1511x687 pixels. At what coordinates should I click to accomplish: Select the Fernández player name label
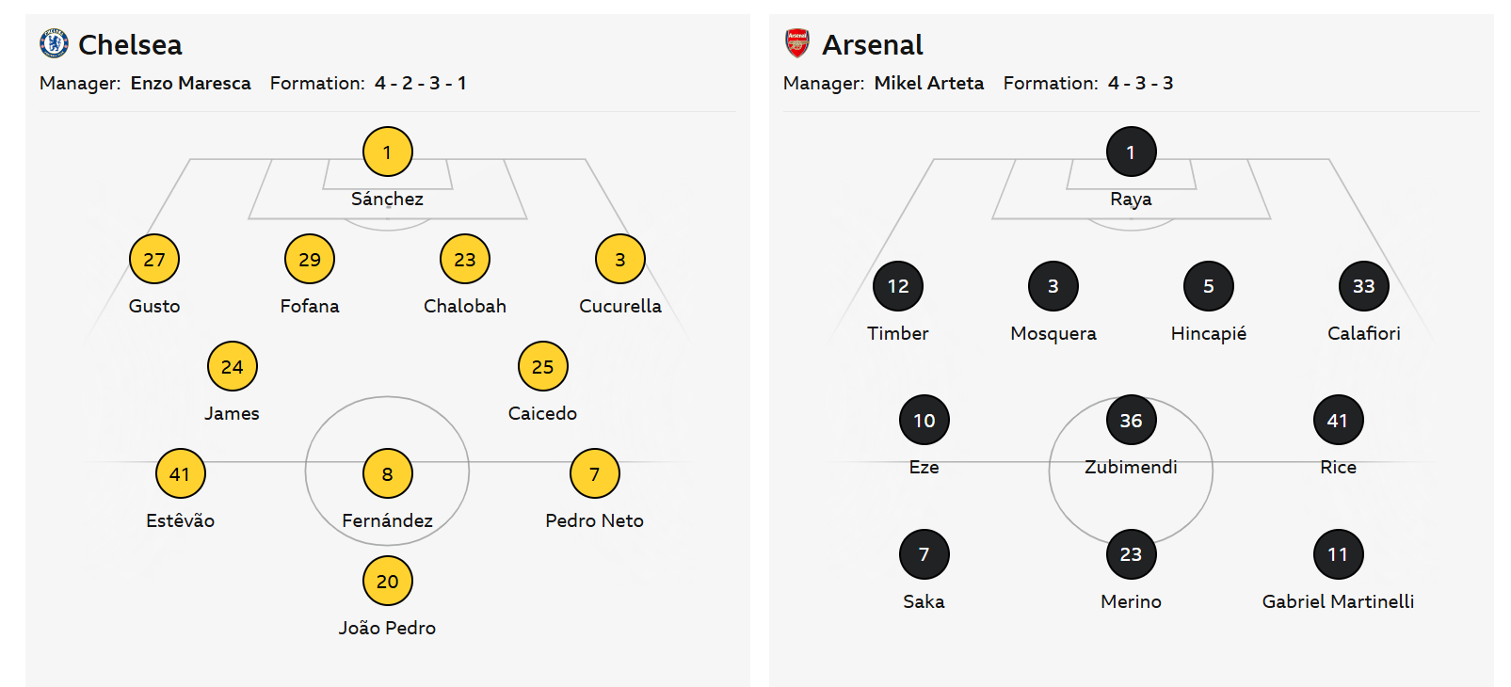[387, 520]
